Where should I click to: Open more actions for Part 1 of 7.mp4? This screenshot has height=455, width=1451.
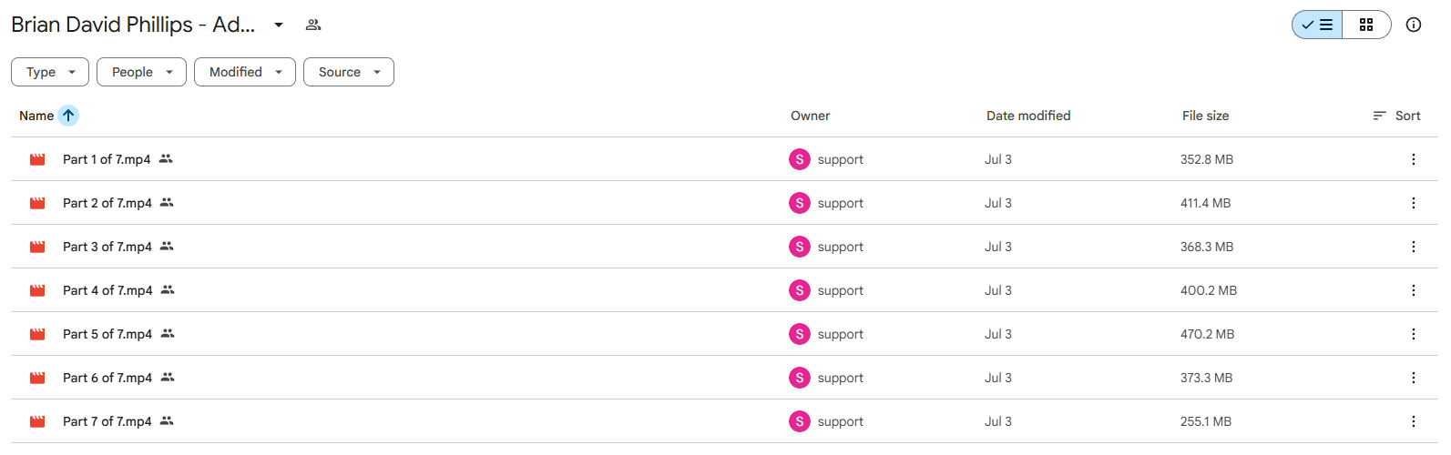coord(1414,159)
